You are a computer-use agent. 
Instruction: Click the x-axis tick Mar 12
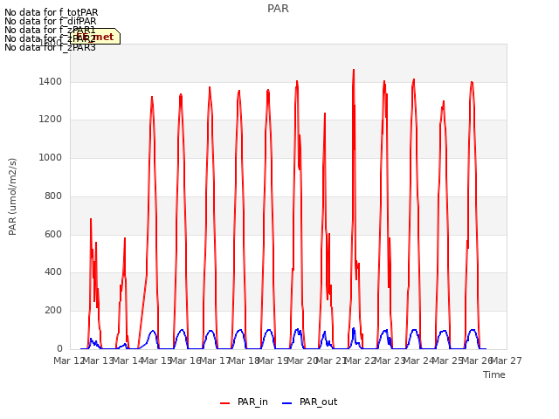pos(69,361)
